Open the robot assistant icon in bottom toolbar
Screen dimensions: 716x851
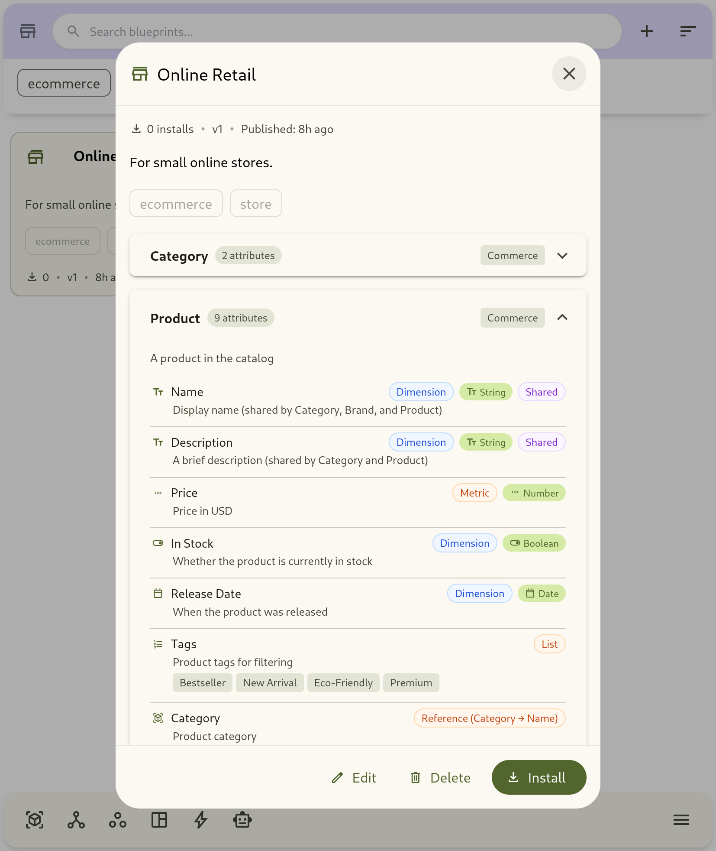242,820
